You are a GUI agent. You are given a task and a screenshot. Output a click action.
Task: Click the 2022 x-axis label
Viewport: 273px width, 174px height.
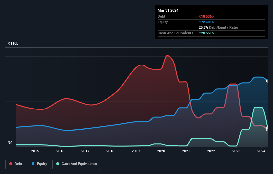tap(211, 151)
